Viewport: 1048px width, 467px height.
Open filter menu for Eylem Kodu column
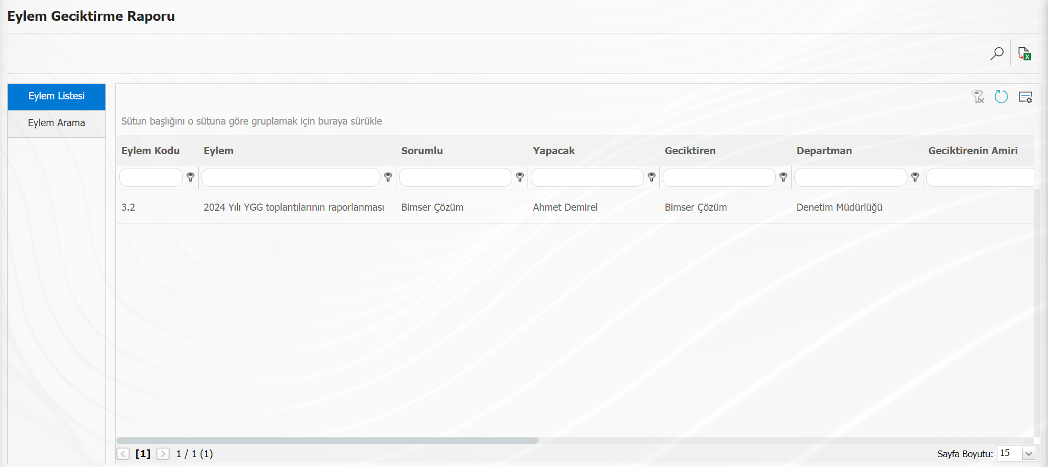190,177
